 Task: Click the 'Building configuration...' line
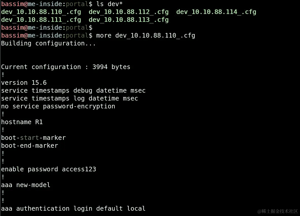click(x=48, y=43)
